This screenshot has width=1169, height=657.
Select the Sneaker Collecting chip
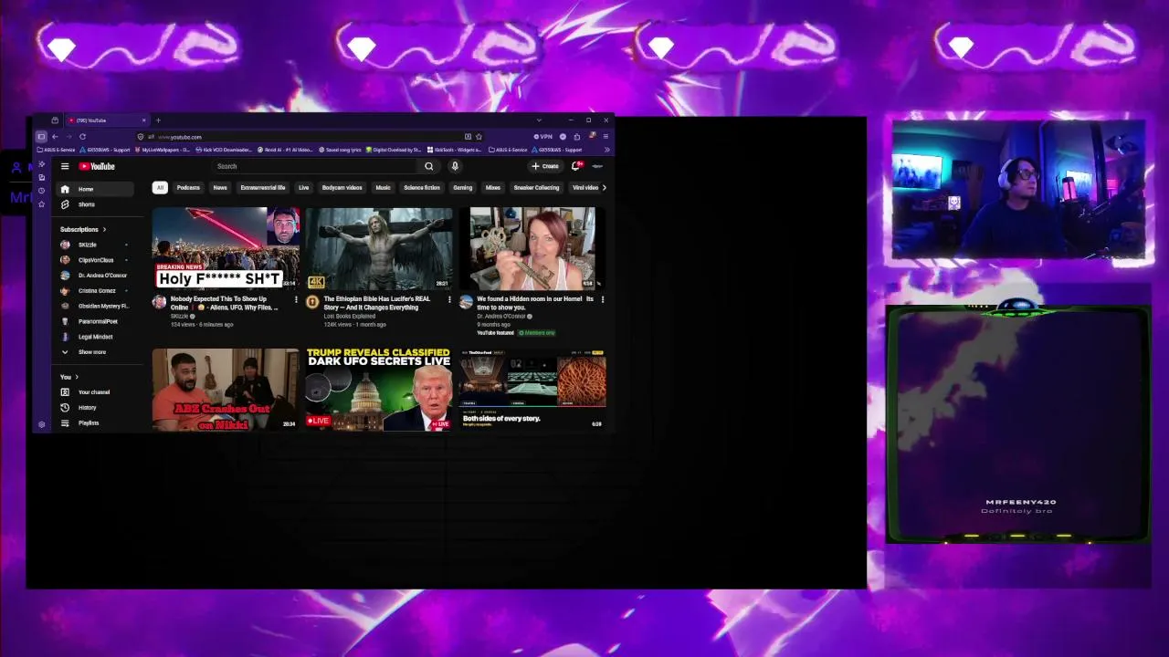point(536,188)
